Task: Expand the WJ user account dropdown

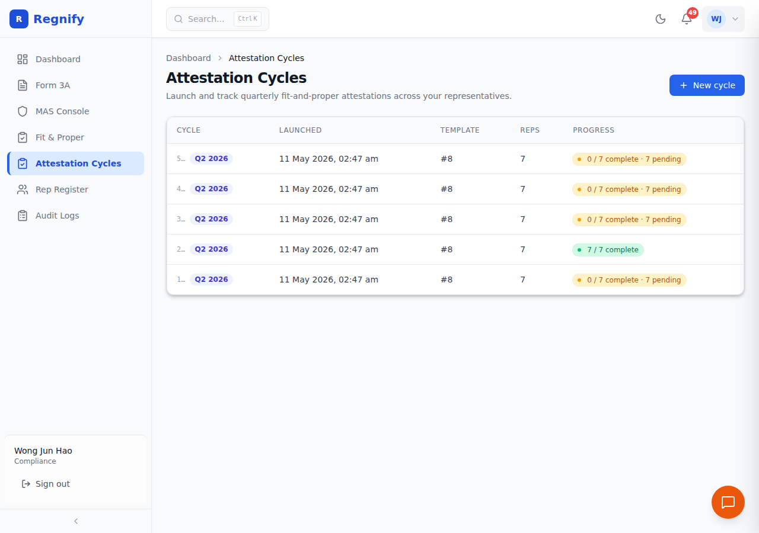Action: point(723,19)
